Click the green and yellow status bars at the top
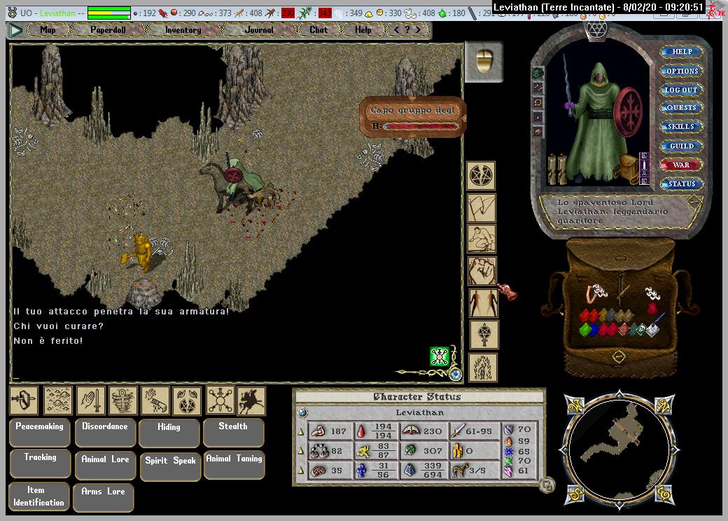This screenshot has width=728, height=521. [109, 13]
